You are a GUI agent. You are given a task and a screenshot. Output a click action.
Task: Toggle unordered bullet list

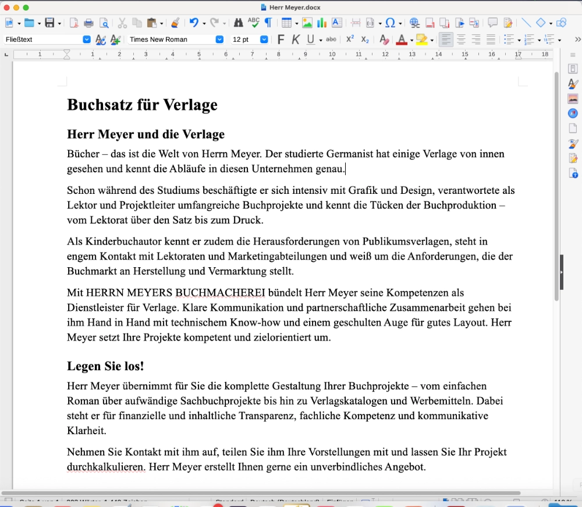tap(509, 40)
